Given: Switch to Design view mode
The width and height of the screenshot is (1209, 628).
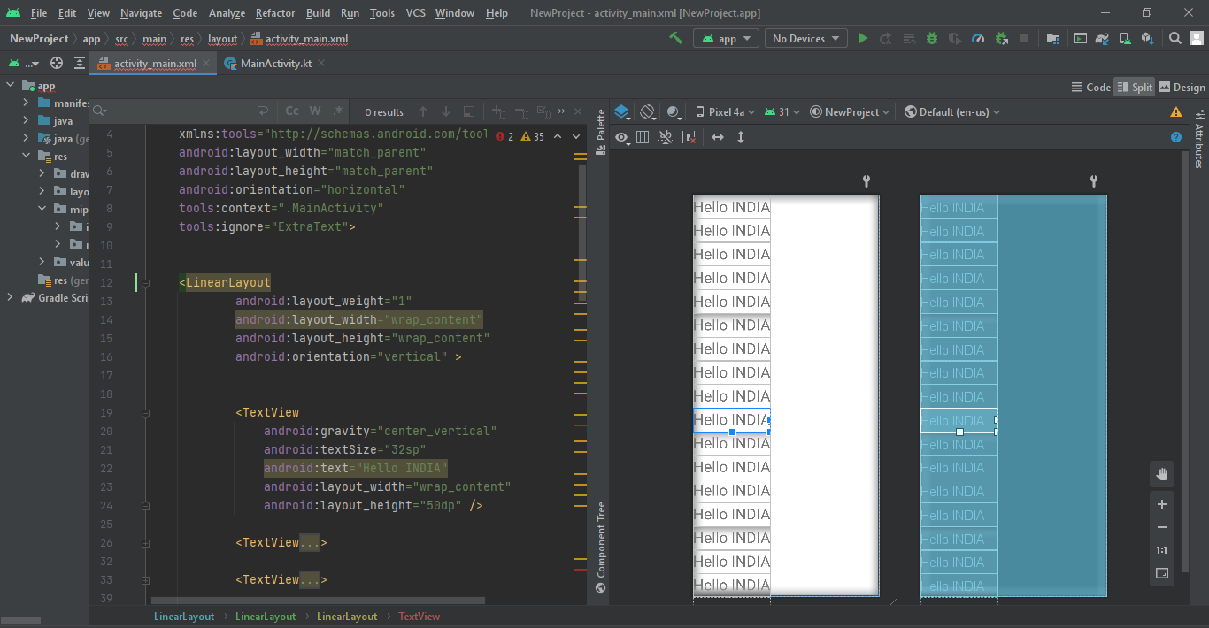Looking at the screenshot, I should tap(1182, 87).
